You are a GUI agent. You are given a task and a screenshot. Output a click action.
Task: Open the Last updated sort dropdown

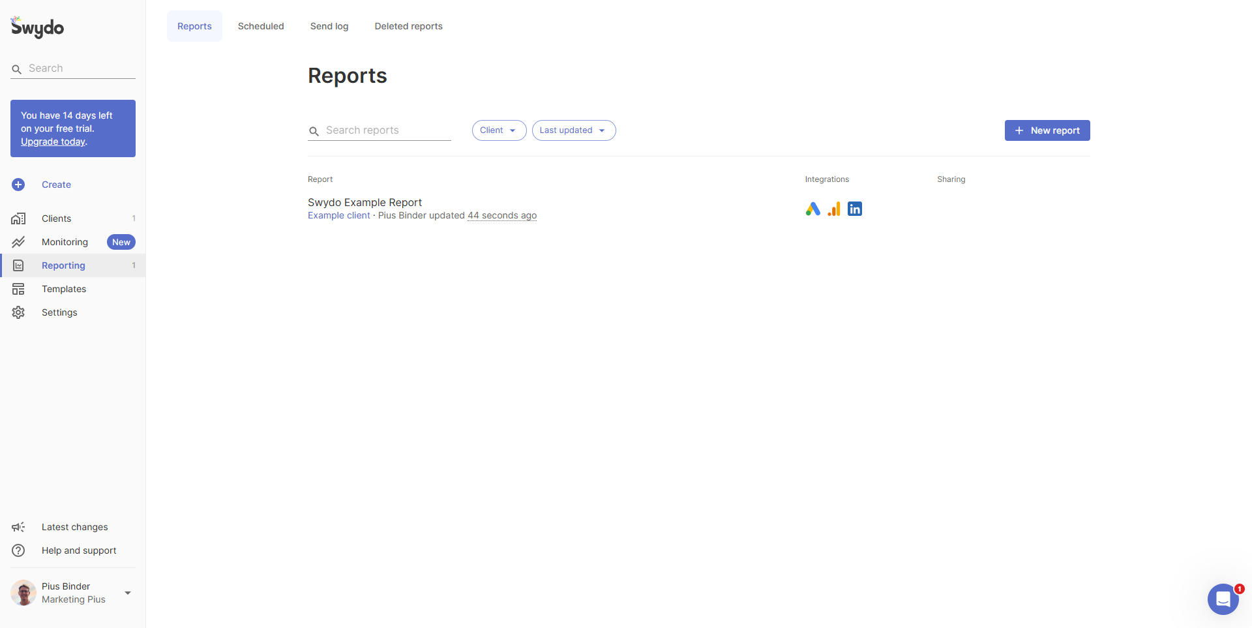point(574,130)
